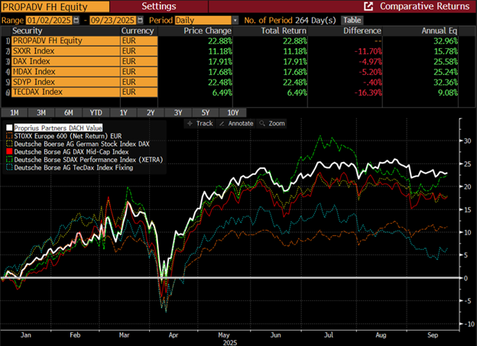Select the 6M time range tab

(x=68, y=113)
